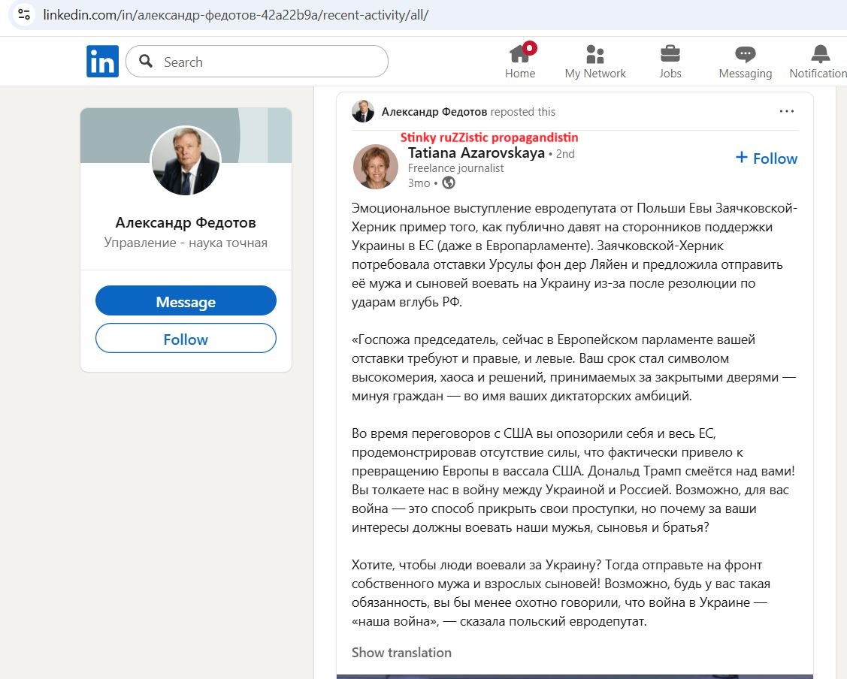Open the browser site permissions icon
The height and width of the screenshot is (679, 847).
tap(23, 14)
